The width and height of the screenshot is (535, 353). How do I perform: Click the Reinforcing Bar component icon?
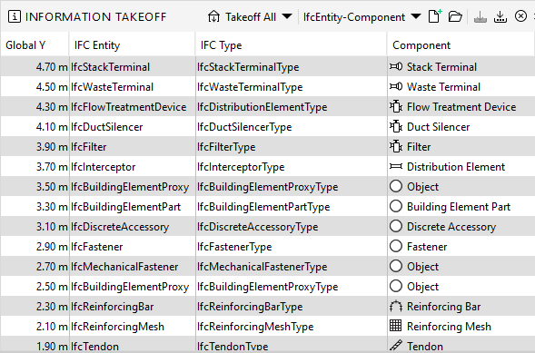pos(396,307)
